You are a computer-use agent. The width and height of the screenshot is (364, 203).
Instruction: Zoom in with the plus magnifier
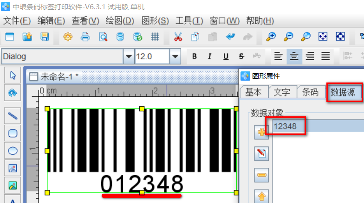click(271, 37)
